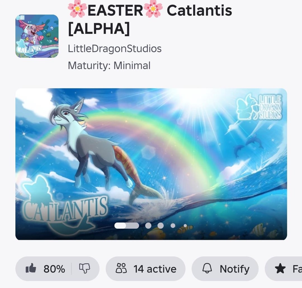Tap the Maturity: Minimal label

point(109,65)
